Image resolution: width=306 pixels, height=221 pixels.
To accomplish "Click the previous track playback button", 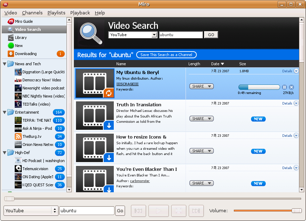I will tap(138, 211).
